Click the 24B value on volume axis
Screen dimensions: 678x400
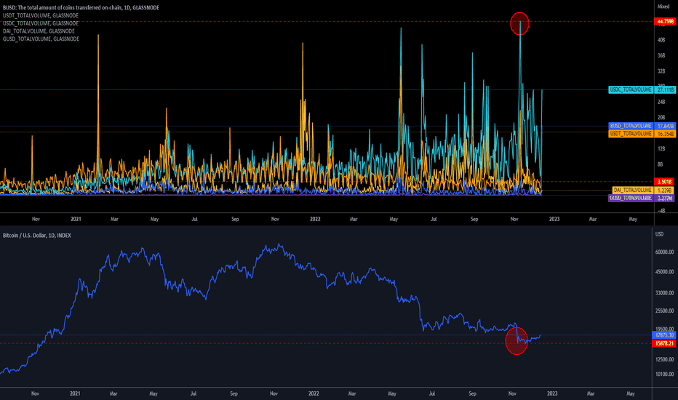tap(661, 102)
